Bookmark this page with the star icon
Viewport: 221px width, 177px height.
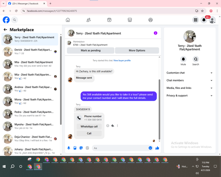[202, 11]
